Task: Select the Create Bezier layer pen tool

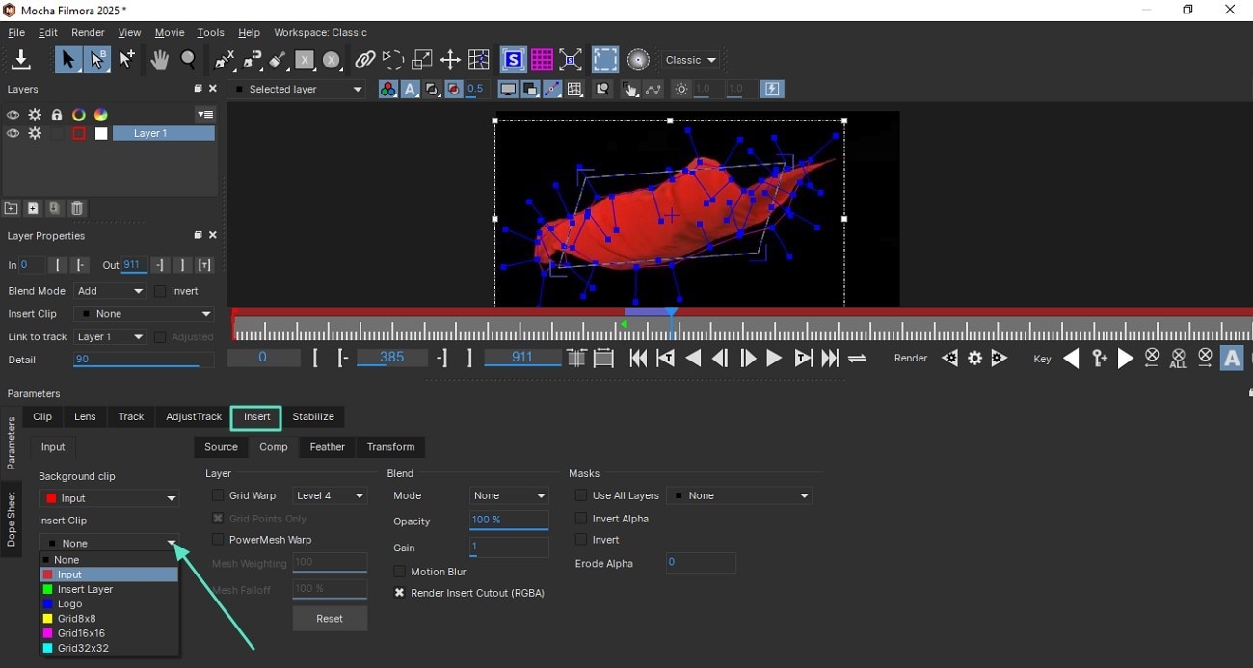Action: pyautogui.click(x=253, y=60)
